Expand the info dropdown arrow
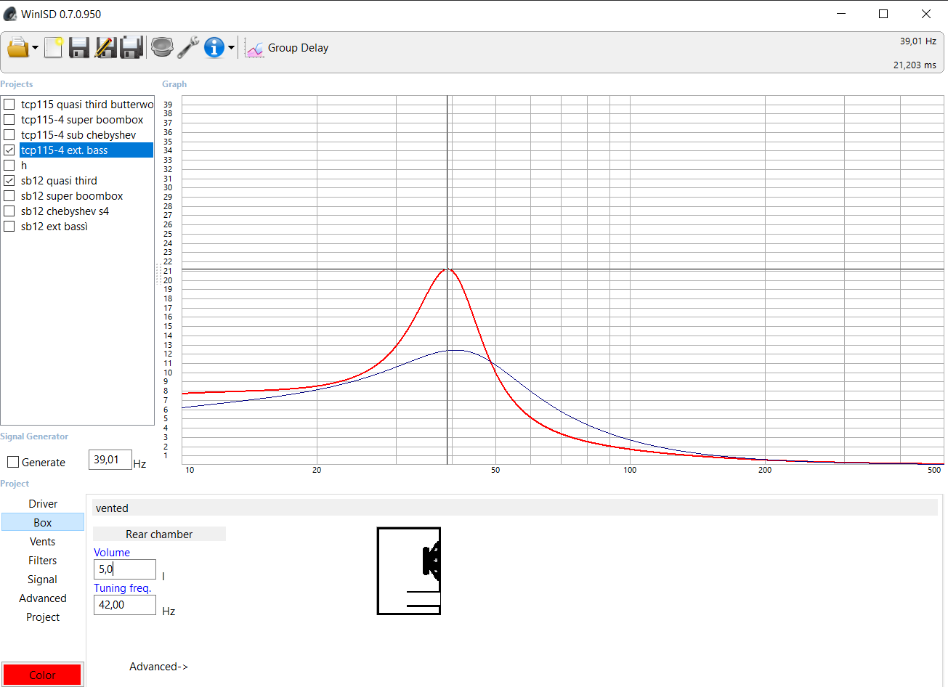 click(231, 49)
